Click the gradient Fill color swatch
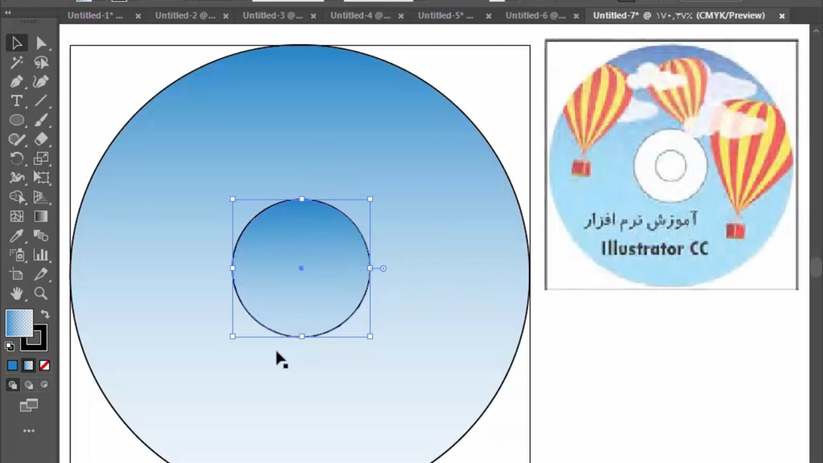The image size is (823, 463). pos(19,323)
